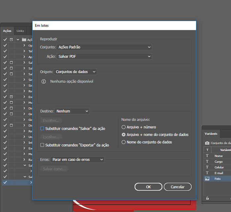Check Substituir comandos "Exportar" da ação
Screen dimensions: 231x212
[x=42, y=145]
